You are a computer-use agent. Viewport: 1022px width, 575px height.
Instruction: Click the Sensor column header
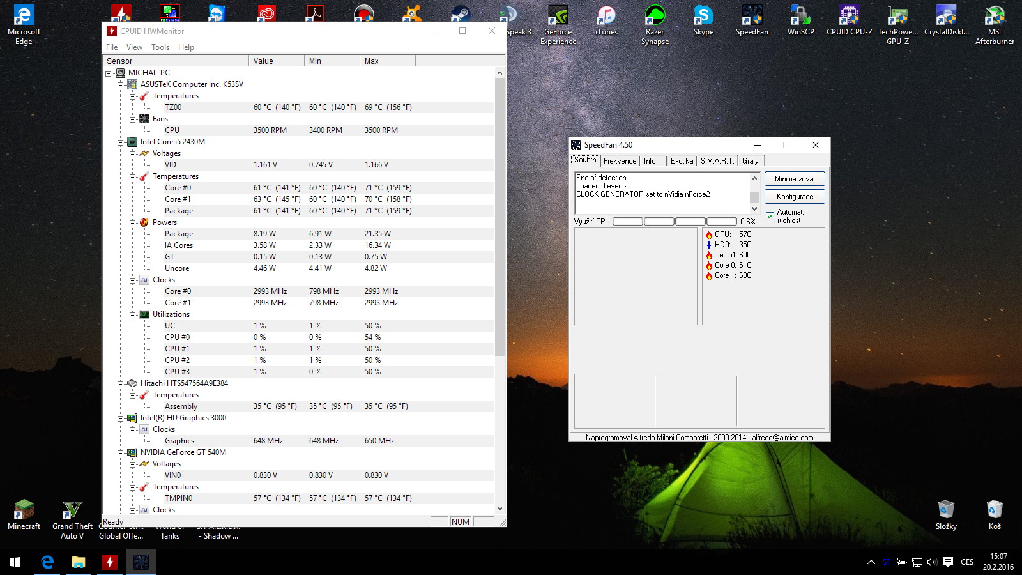click(176, 61)
